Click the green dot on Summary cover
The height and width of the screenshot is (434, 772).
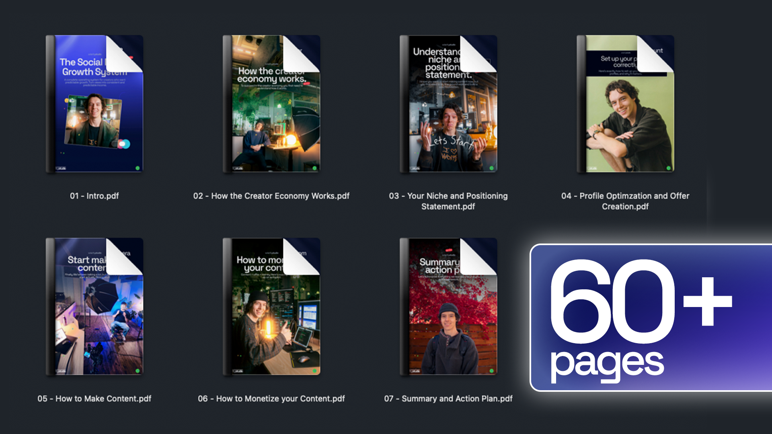[x=491, y=371]
